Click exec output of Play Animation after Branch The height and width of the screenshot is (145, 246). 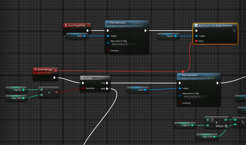(x=218, y=83)
